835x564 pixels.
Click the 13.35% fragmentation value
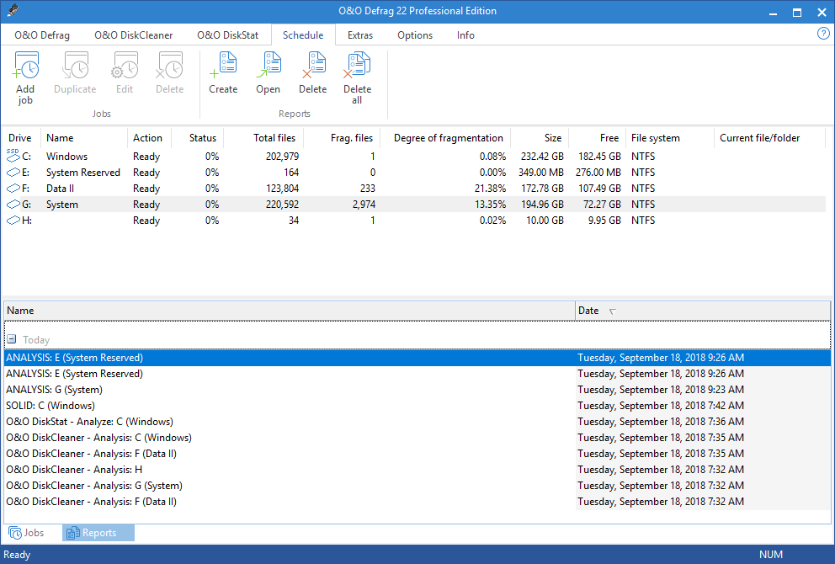(490, 205)
